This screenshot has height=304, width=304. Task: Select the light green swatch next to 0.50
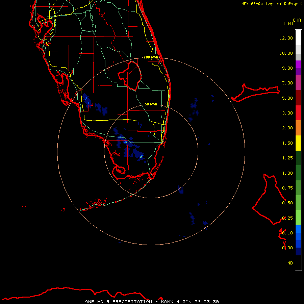(298, 203)
